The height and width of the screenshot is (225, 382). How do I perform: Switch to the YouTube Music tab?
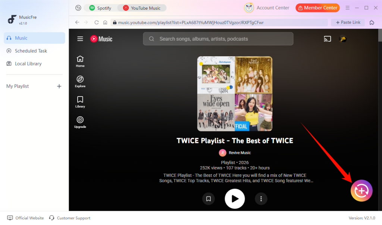142,8
